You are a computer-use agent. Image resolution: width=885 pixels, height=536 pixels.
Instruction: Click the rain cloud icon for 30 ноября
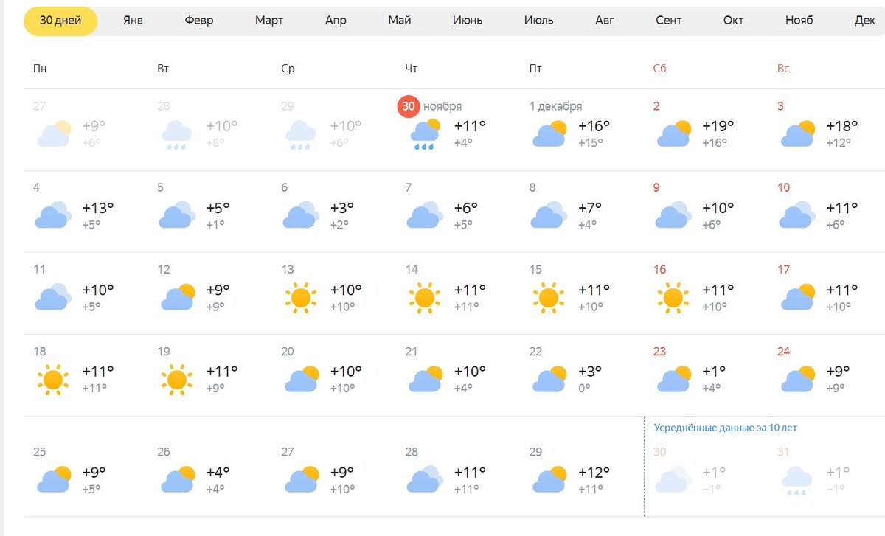point(425,134)
